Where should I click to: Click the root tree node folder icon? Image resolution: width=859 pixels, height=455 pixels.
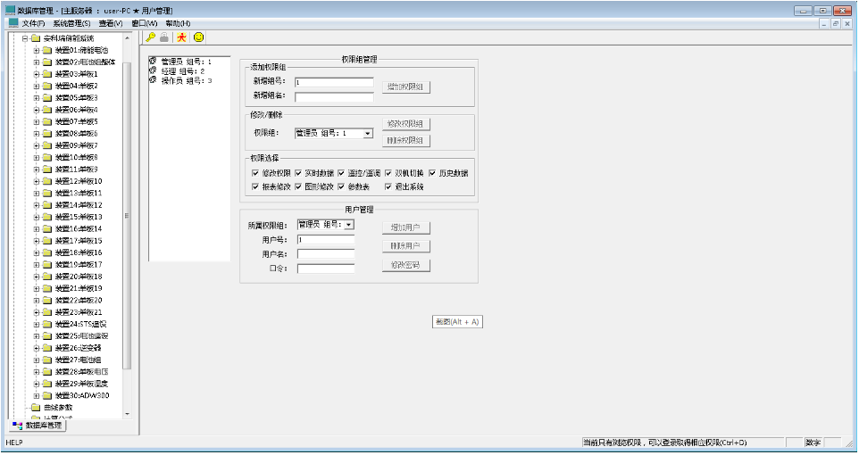36,38
